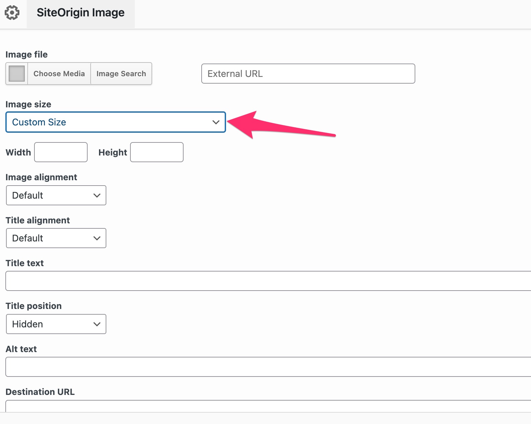531x424 pixels.
Task: Click the Width label
Action: (18, 152)
